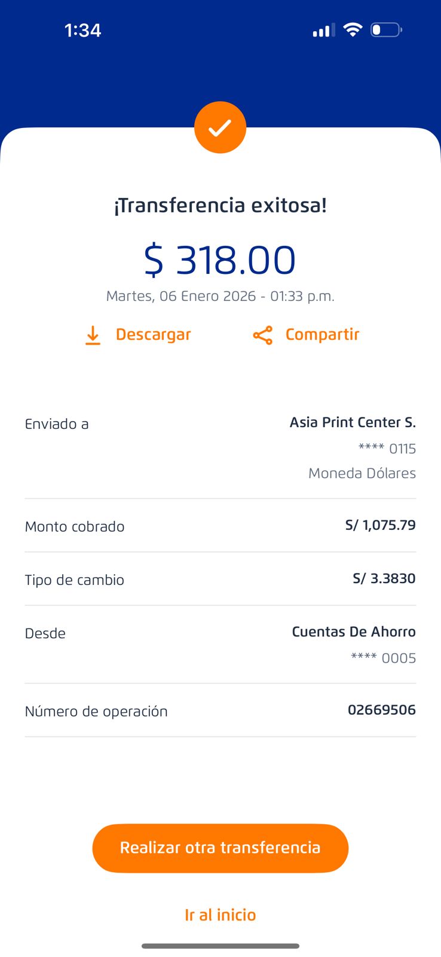Screen dimensions: 441x957
Task: Tap the Wi-Fi status icon
Action: tap(353, 30)
